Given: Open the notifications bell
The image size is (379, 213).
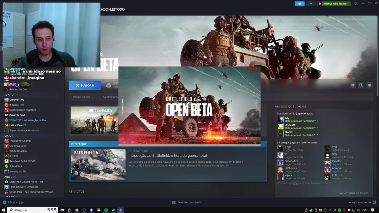Looking at the screenshot, I should [x=311, y=4].
